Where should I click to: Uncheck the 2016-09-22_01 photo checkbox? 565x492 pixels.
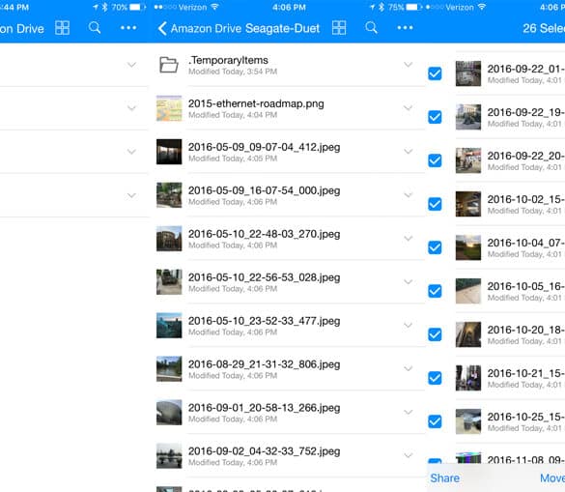(x=435, y=73)
